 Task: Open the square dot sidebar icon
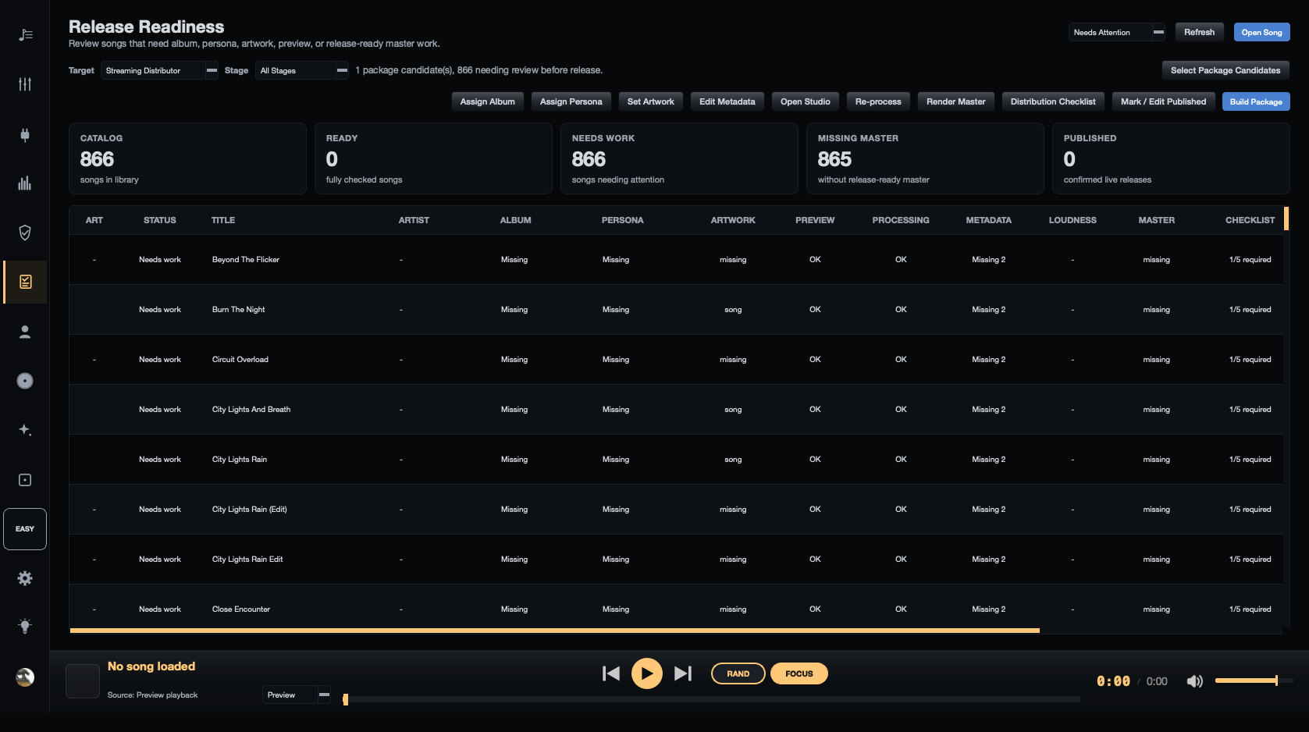click(x=25, y=480)
